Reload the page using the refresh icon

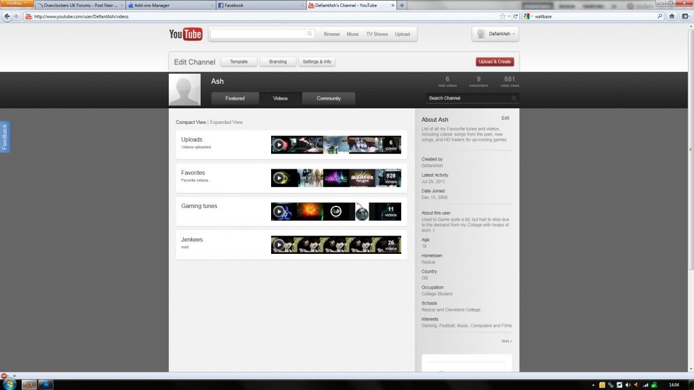pyautogui.click(x=516, y=16)
